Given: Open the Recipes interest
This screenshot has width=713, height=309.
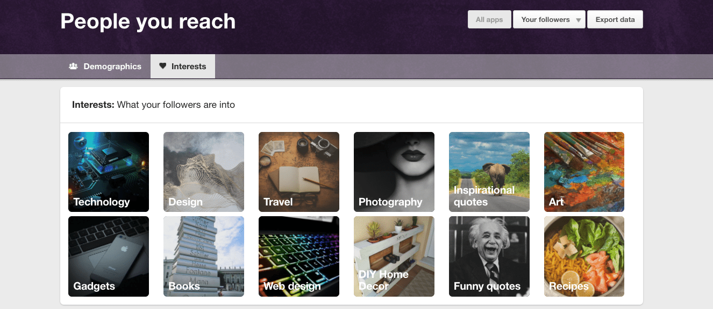Looking at the screenshot, I should coord(584,256).
